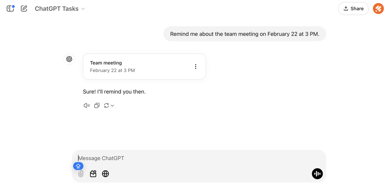Click the ChatGPT logo beside the response
Image resolution: width=390 pixels, height=186 pixels.
(x=69, y=59)
